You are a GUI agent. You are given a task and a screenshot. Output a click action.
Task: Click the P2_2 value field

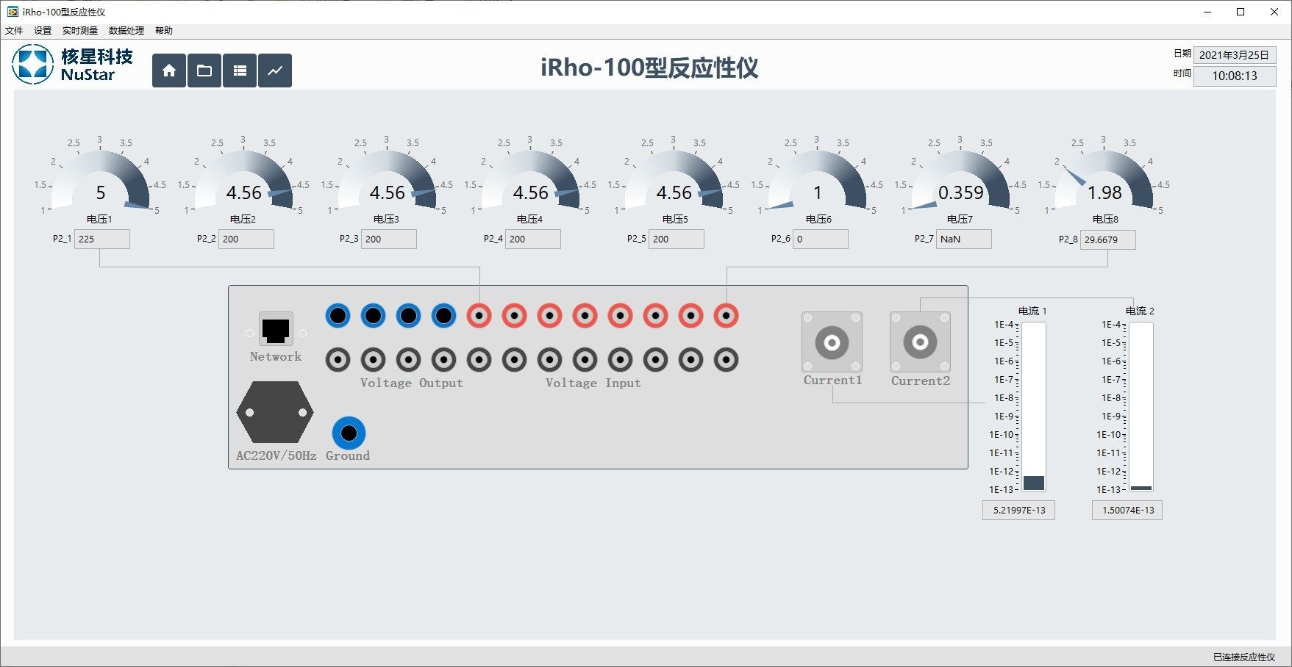point(246,239)
